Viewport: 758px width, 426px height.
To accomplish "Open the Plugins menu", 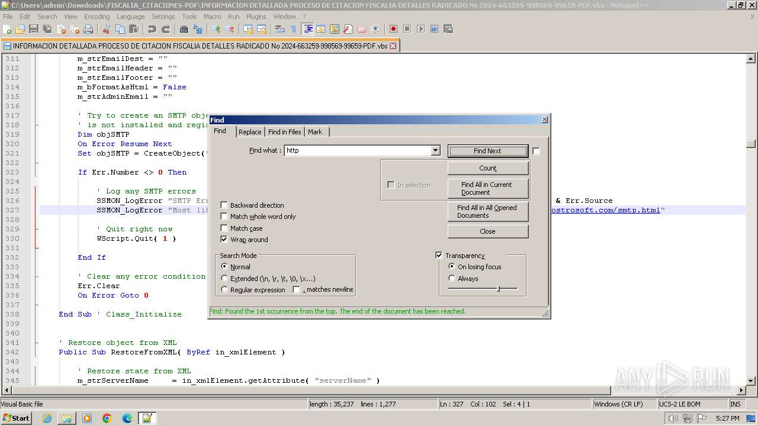I will (256, 17).
